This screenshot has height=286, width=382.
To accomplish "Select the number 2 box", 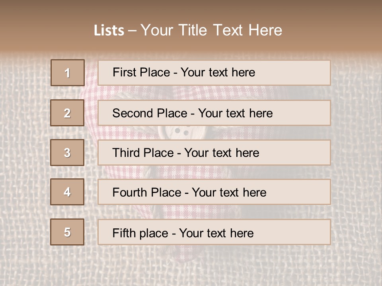I will [67, 113].
